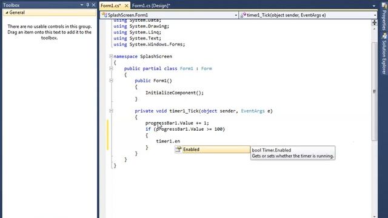Click the 'InitializeComponent();' code line
The image size is (388, 218).
click(x=175, y=93)
